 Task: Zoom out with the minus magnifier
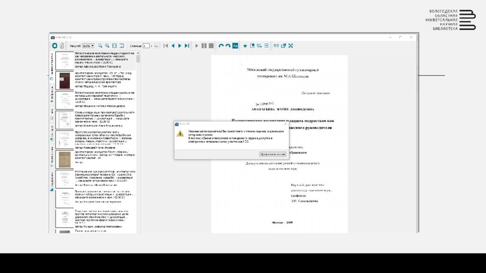[x=100, y=46]
